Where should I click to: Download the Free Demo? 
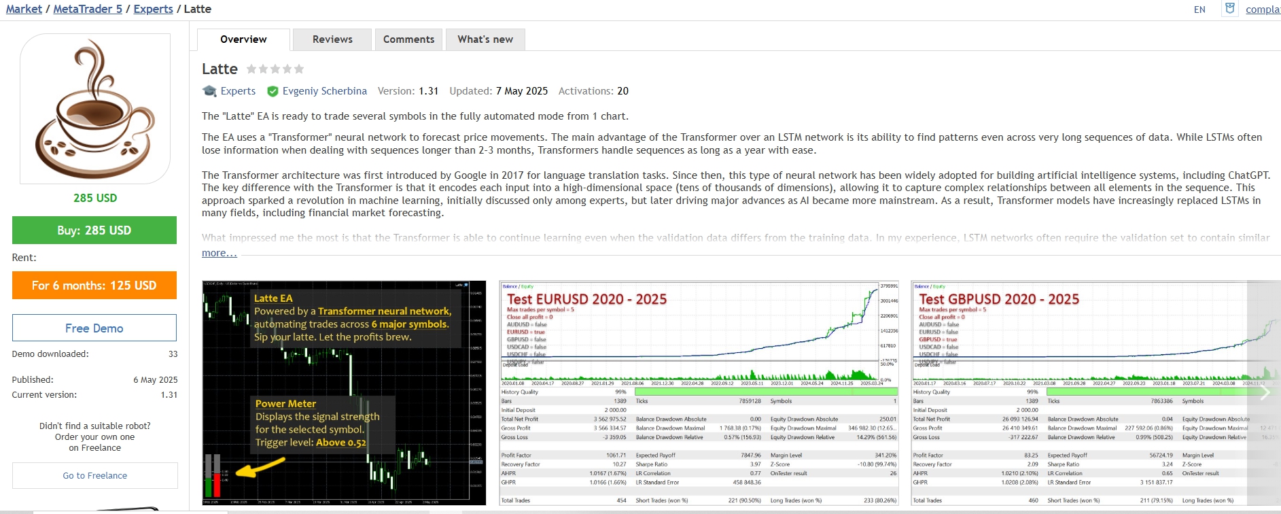click(94, 328)
